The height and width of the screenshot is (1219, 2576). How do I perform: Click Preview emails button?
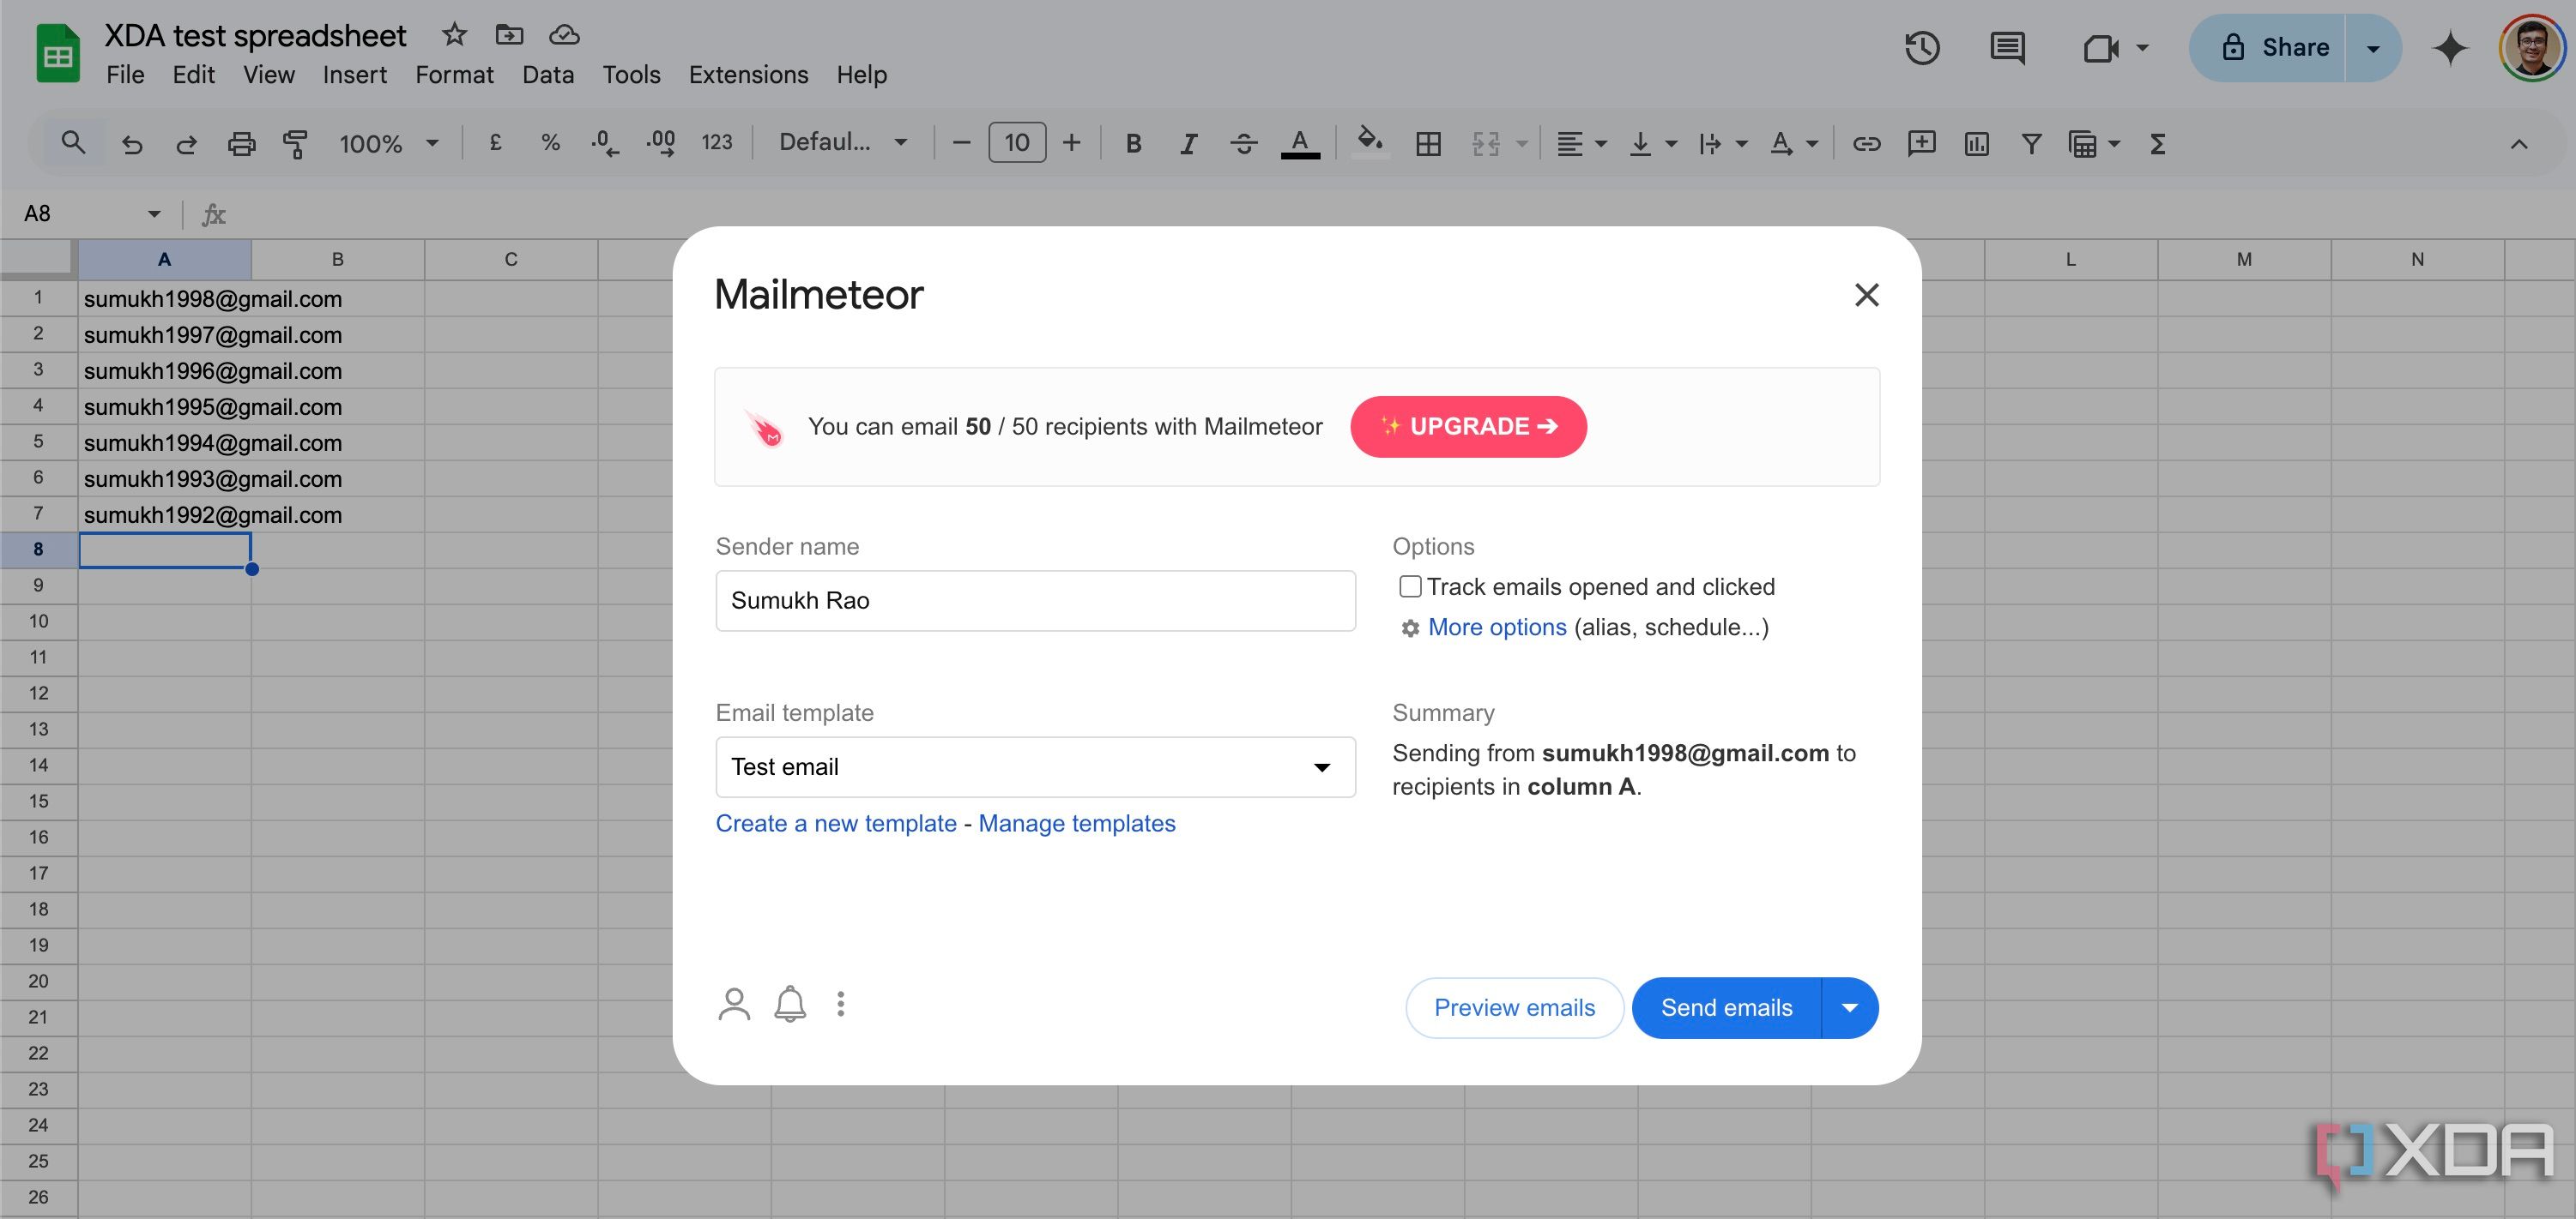point(1514,1007)
